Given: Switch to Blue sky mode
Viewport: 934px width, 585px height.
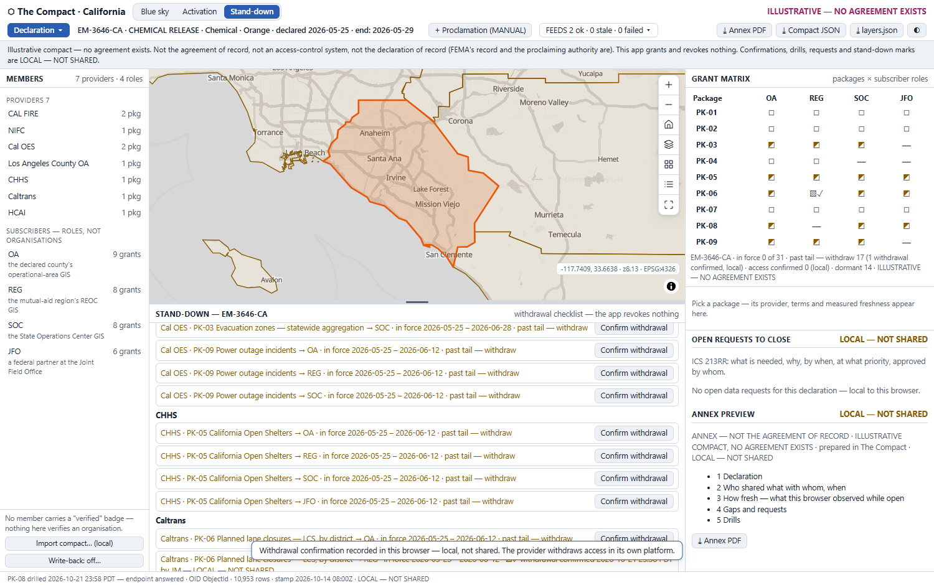Looking at the screenshot, I should pos(154,12).
